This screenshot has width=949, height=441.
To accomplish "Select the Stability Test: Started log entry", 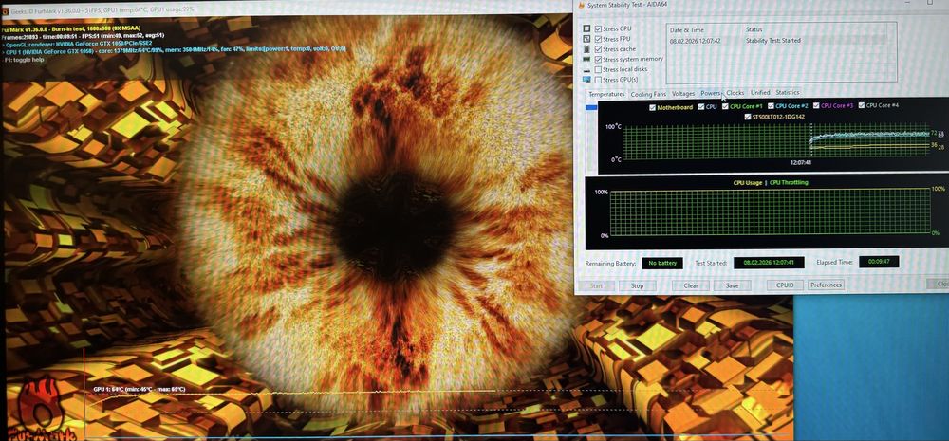I will pyautogui.click(x=772, y=41).
